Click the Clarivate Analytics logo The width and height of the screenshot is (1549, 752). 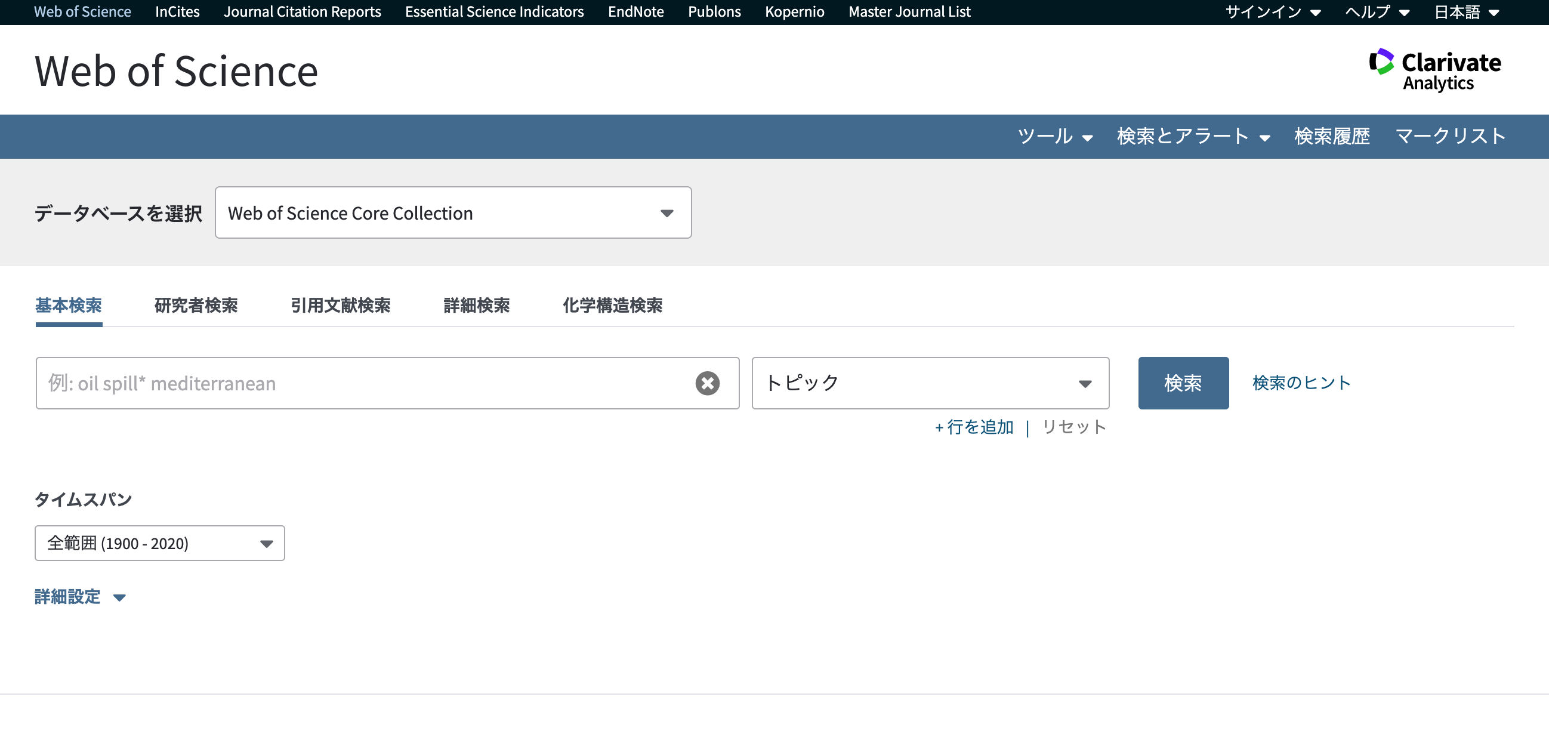tap(1434, 67)
